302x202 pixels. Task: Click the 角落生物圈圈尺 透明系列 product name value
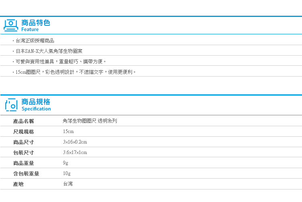pyautogui.click(x=90, y=121)
